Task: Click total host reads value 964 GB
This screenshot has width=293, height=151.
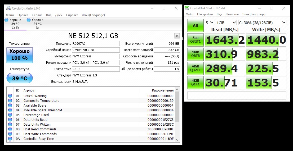Action: pos(167,44)
